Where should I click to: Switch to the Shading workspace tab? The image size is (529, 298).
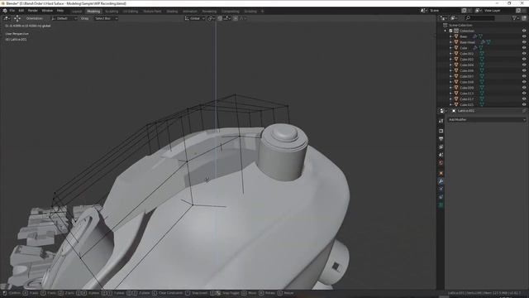point(172,11)
